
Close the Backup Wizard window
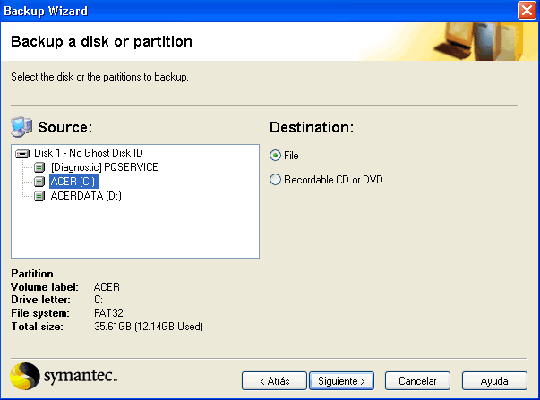pos(527,10)
